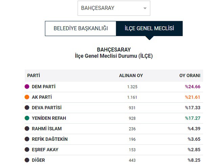Click the dot beside EŞREF AKAY

click(27, 150)
